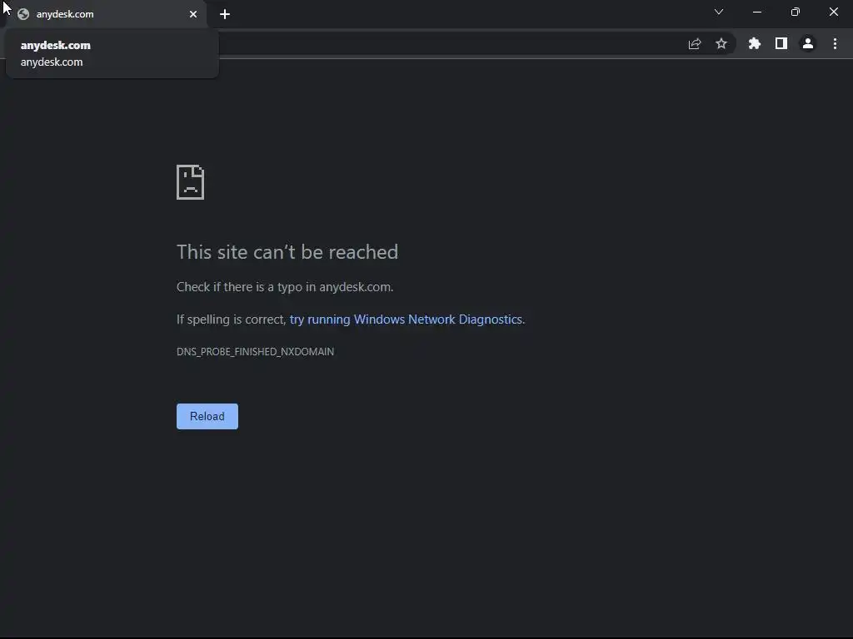Click the DNS_PROBE_FINISHED_NXDOMAIN error code
This screenshot has height=639, width=853.
point(255,352)
